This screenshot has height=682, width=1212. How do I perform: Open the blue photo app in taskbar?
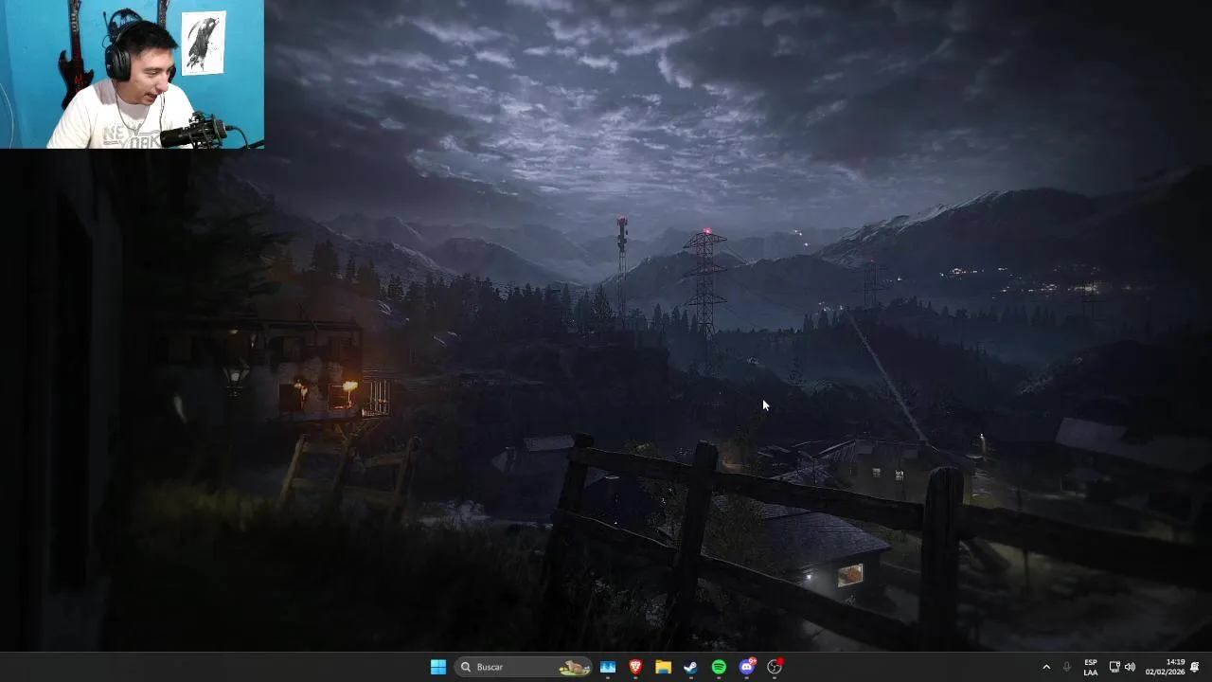click(x=608, y=667)
